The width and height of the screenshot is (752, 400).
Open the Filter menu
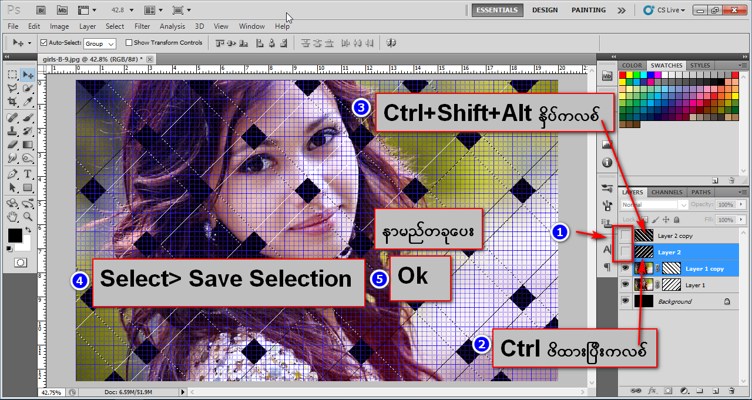tap(142, 26)
